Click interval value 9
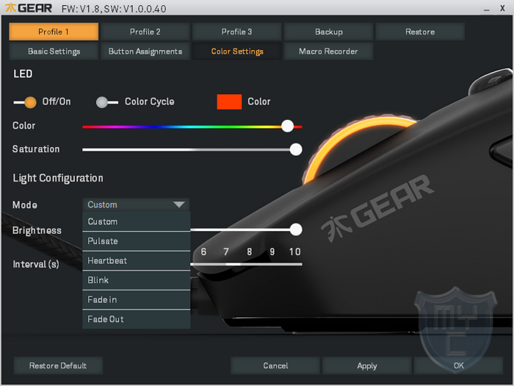Viewport: 514px width, 386px height. point(272,251)
